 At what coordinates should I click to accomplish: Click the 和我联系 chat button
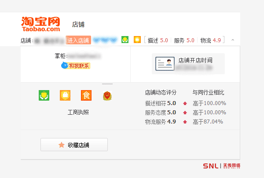[x=76, y=65]
